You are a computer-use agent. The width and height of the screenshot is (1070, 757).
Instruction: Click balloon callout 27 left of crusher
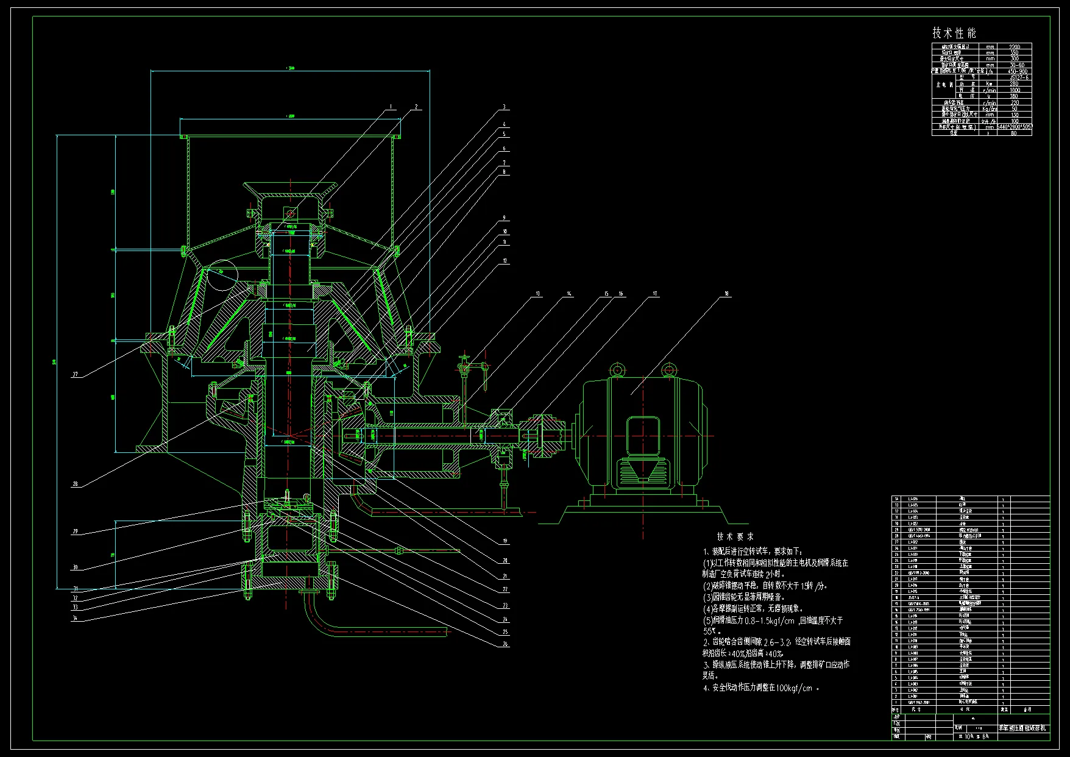pyautogui.click(x=75, y=374)
